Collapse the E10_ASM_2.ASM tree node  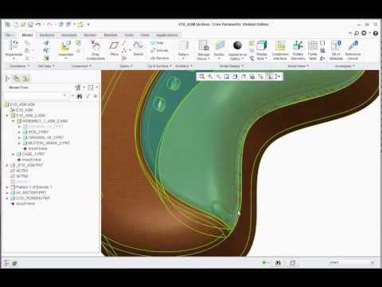click(7, 116)
